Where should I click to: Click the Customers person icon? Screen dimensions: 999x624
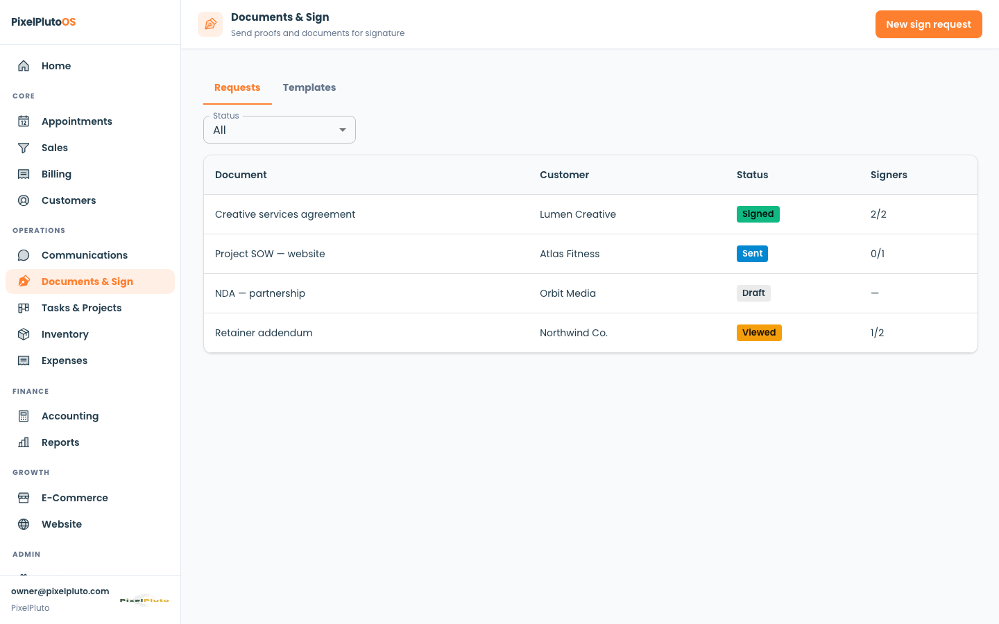tap(24, 200)
